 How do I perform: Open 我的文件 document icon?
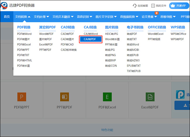click(x=153, y=6)
